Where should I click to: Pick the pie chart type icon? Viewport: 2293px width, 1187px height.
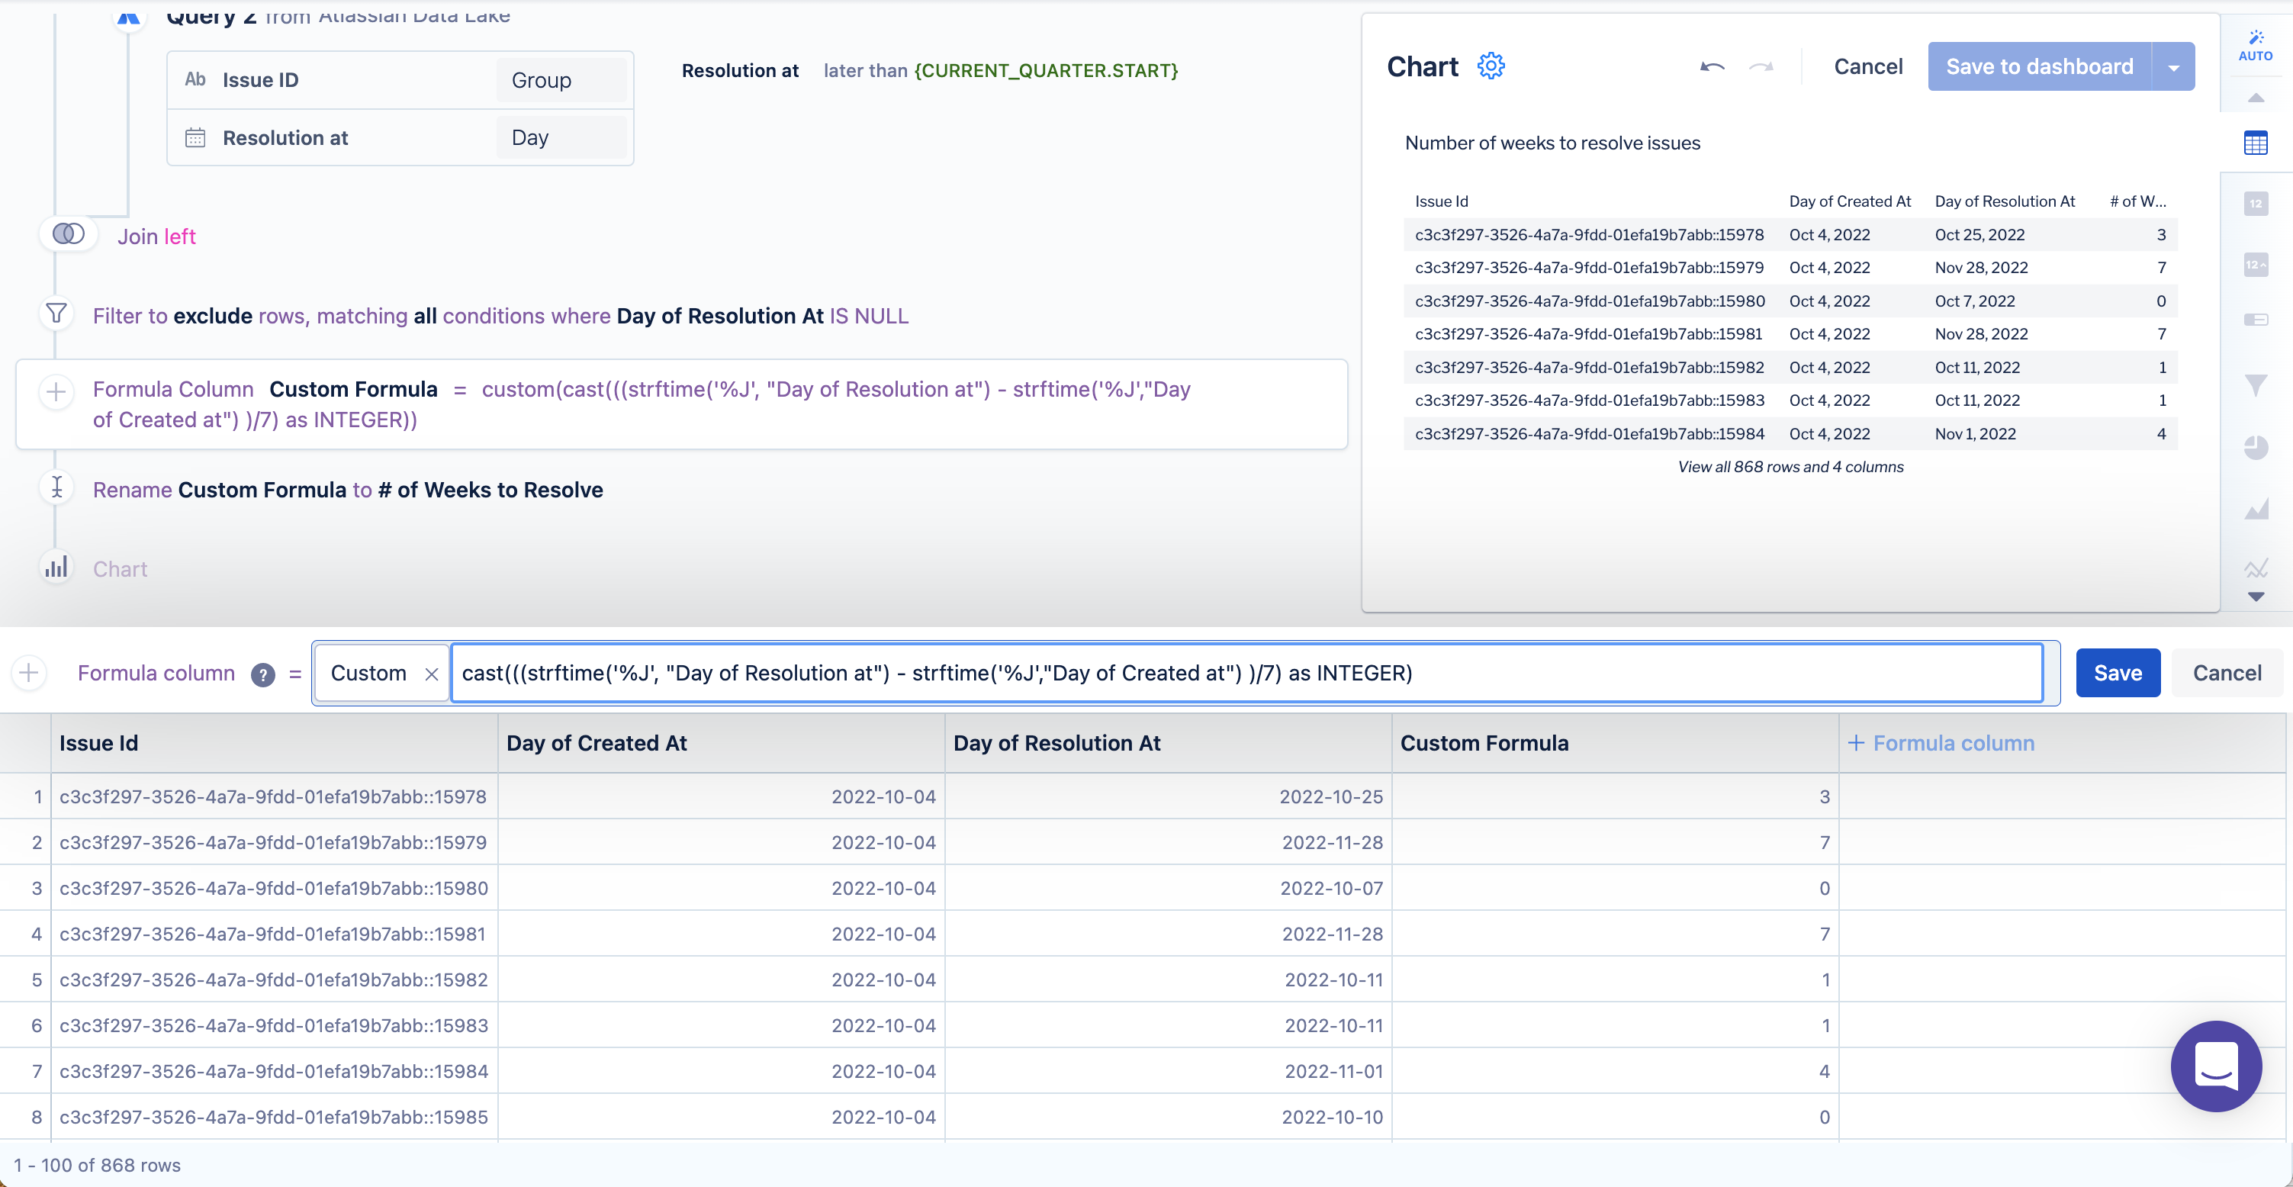click(2255, 447)
